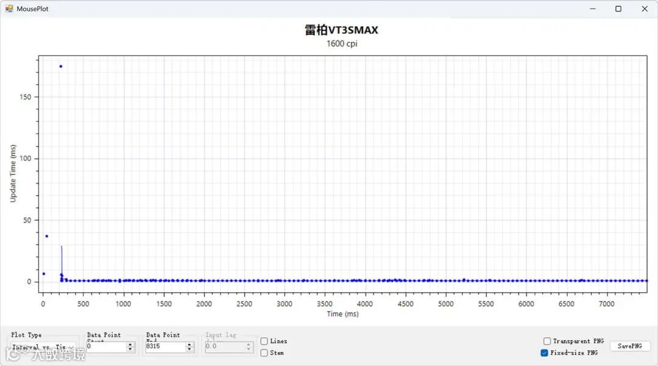Uncheck the Fixed-size PNG checkbox

(x=544, y=353)
